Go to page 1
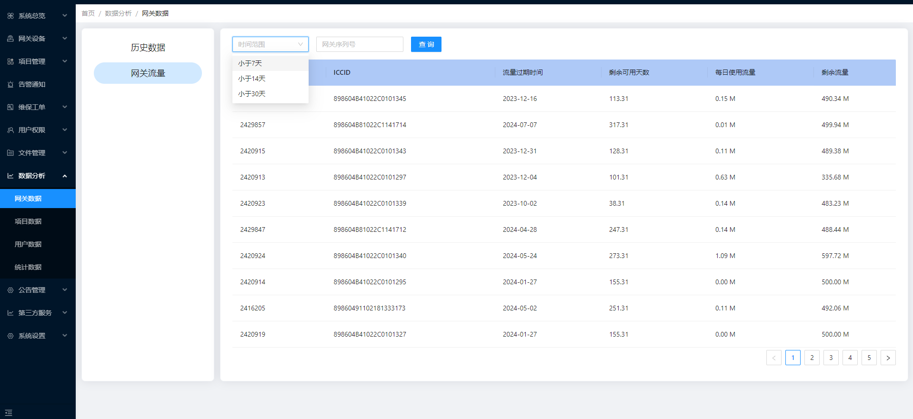 pos(793,358)
